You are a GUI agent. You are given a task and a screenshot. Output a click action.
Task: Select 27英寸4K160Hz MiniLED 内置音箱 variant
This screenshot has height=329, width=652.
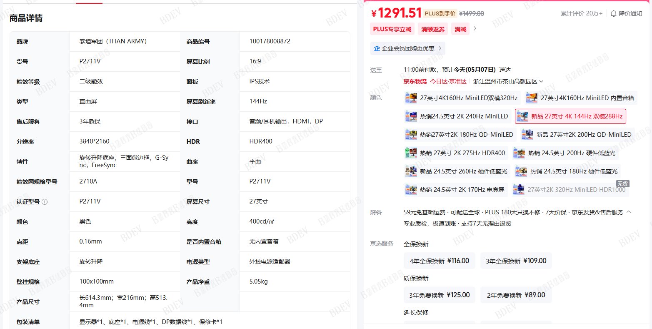point(581,98)
